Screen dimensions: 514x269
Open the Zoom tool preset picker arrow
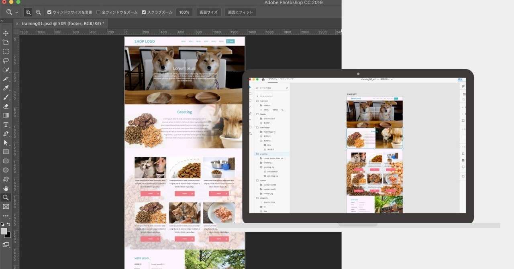16,12
